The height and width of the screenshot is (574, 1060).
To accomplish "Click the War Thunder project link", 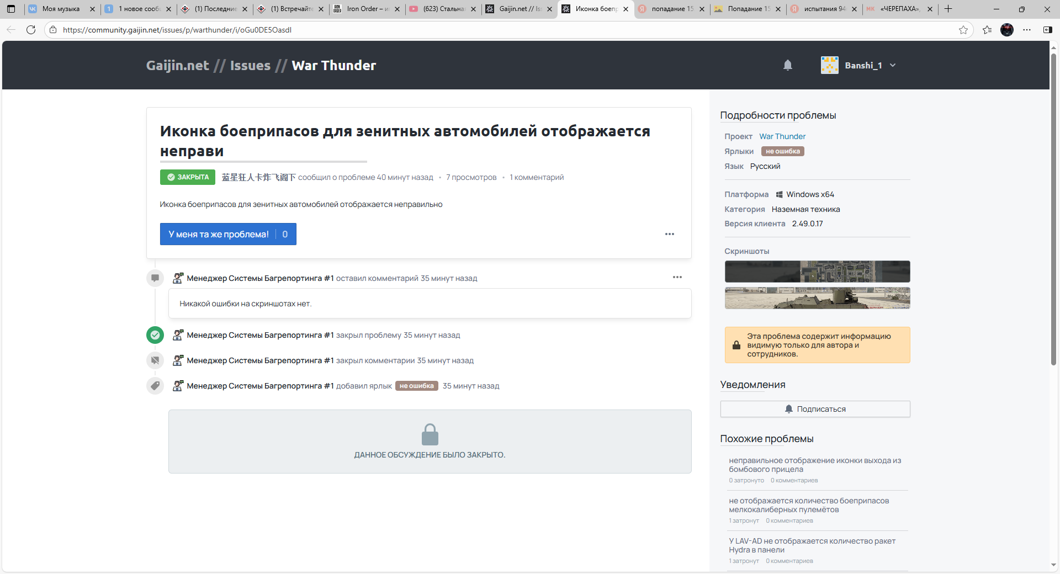I will point(782,136).
